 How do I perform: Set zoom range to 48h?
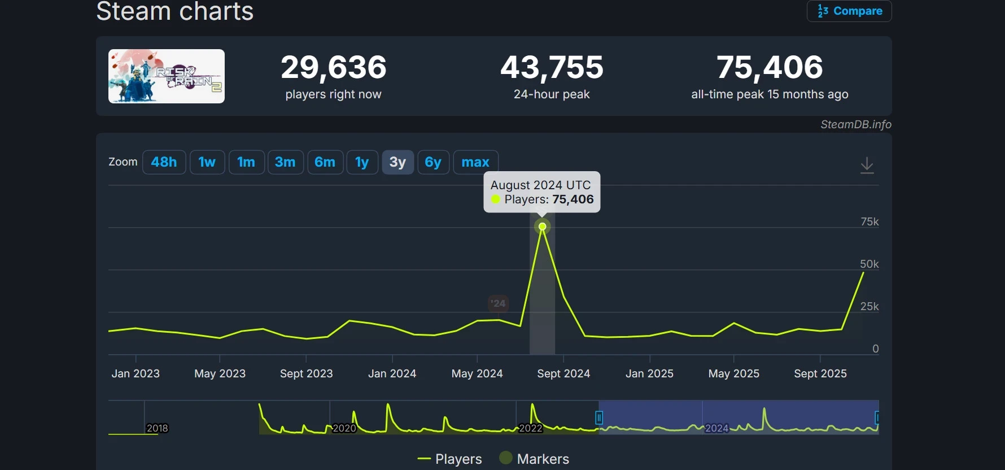[164, 163]
